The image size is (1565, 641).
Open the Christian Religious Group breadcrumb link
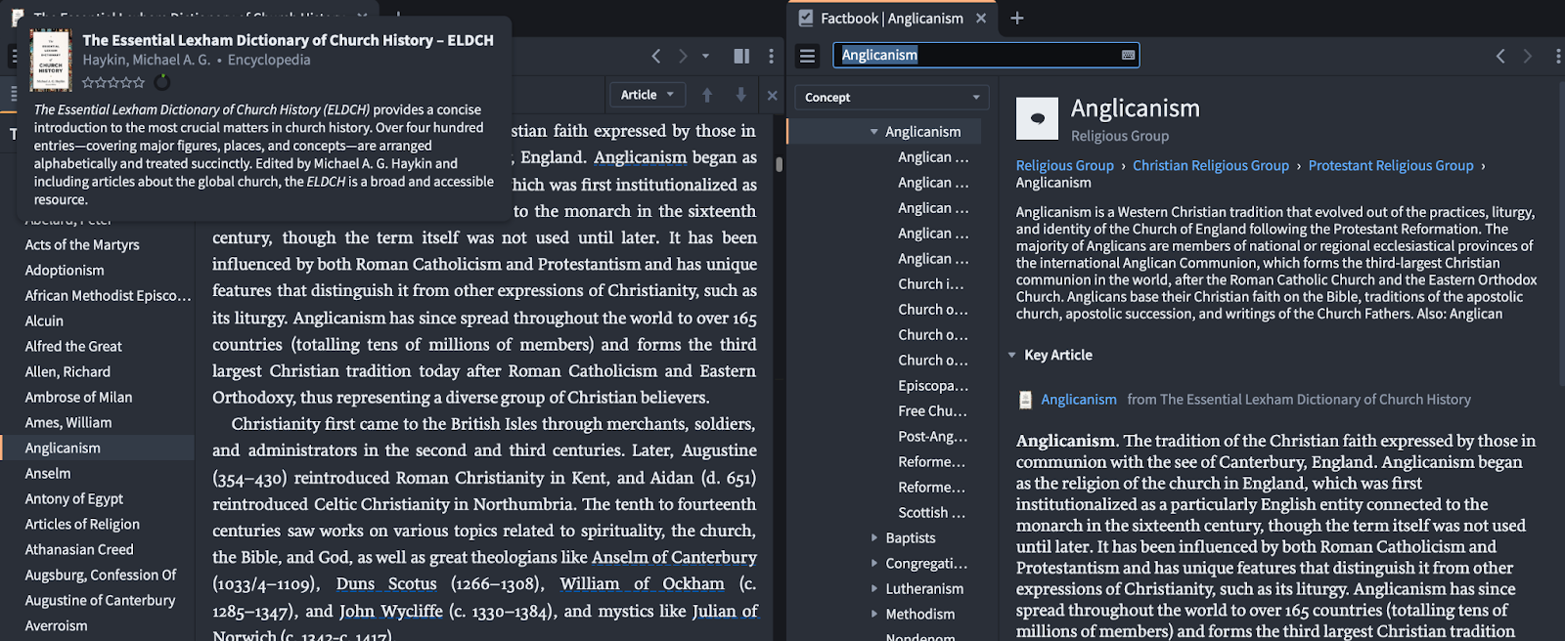click(x=1211, y=165)
